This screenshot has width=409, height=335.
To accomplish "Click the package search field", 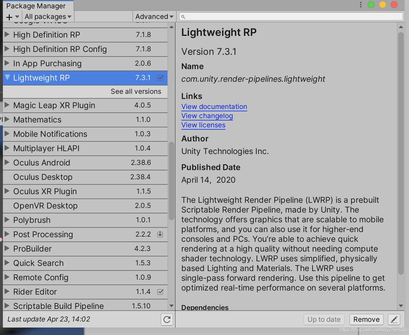I will click(x=291, y=17).
